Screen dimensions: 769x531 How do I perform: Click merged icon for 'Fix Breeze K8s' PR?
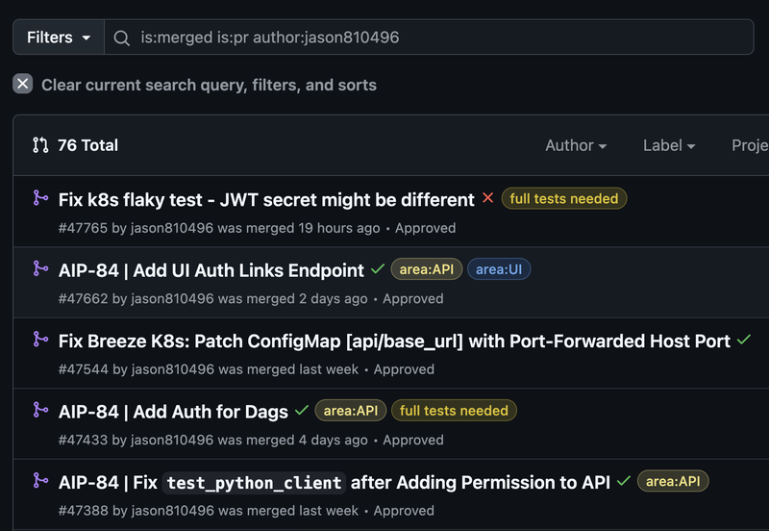(x=40, y=340)
